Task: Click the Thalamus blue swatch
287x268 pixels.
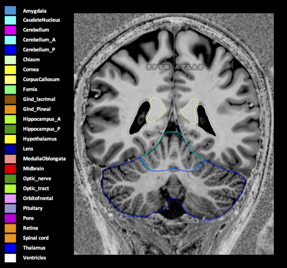Action: [10, 248]
